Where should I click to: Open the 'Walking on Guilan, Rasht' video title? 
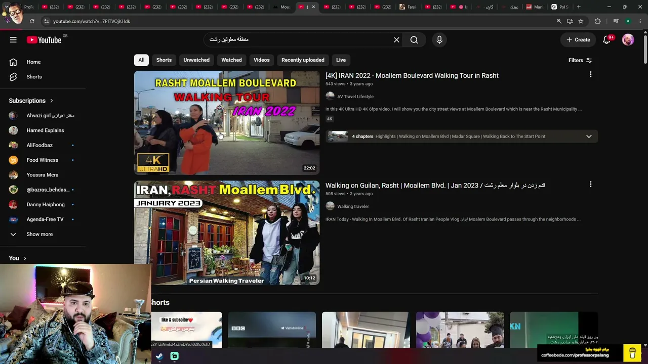coord(435,186)
